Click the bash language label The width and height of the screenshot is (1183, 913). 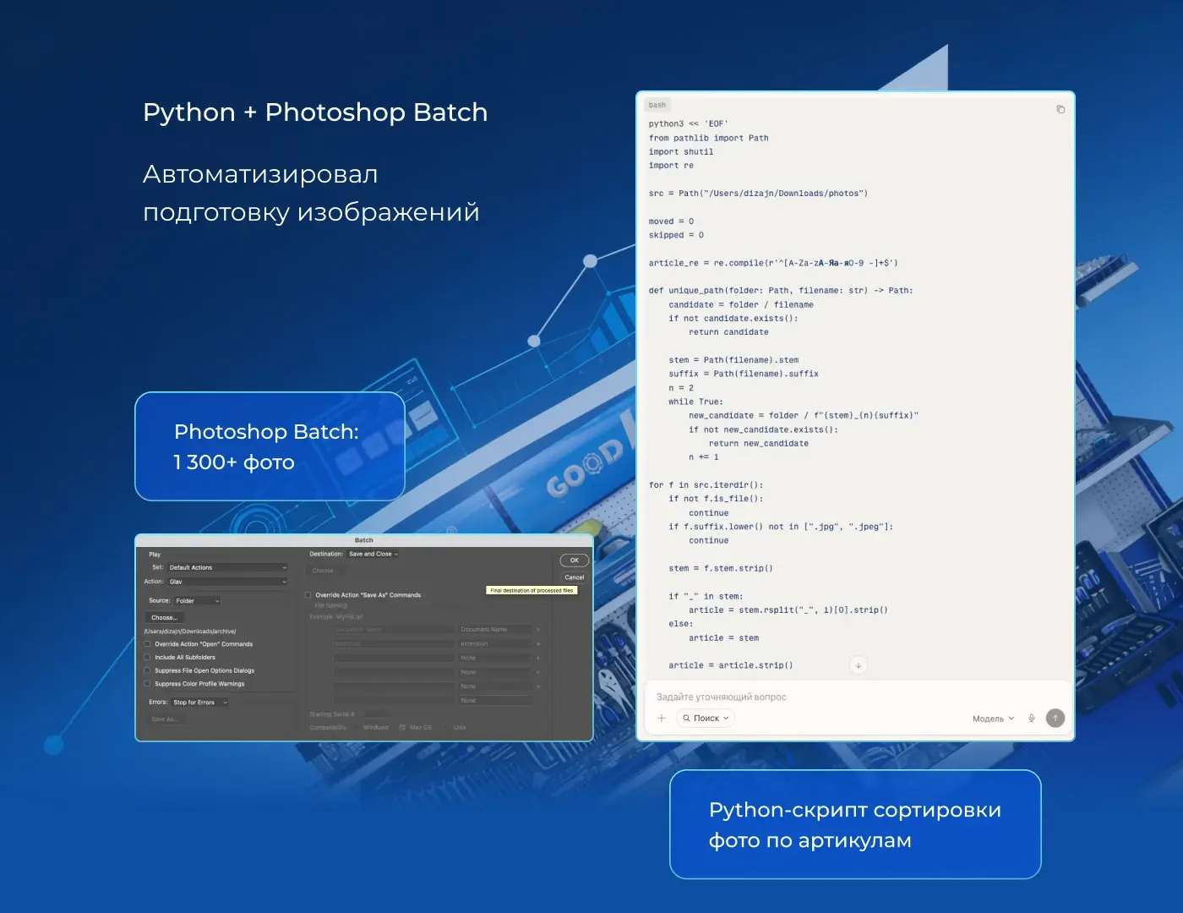point(657,105)
